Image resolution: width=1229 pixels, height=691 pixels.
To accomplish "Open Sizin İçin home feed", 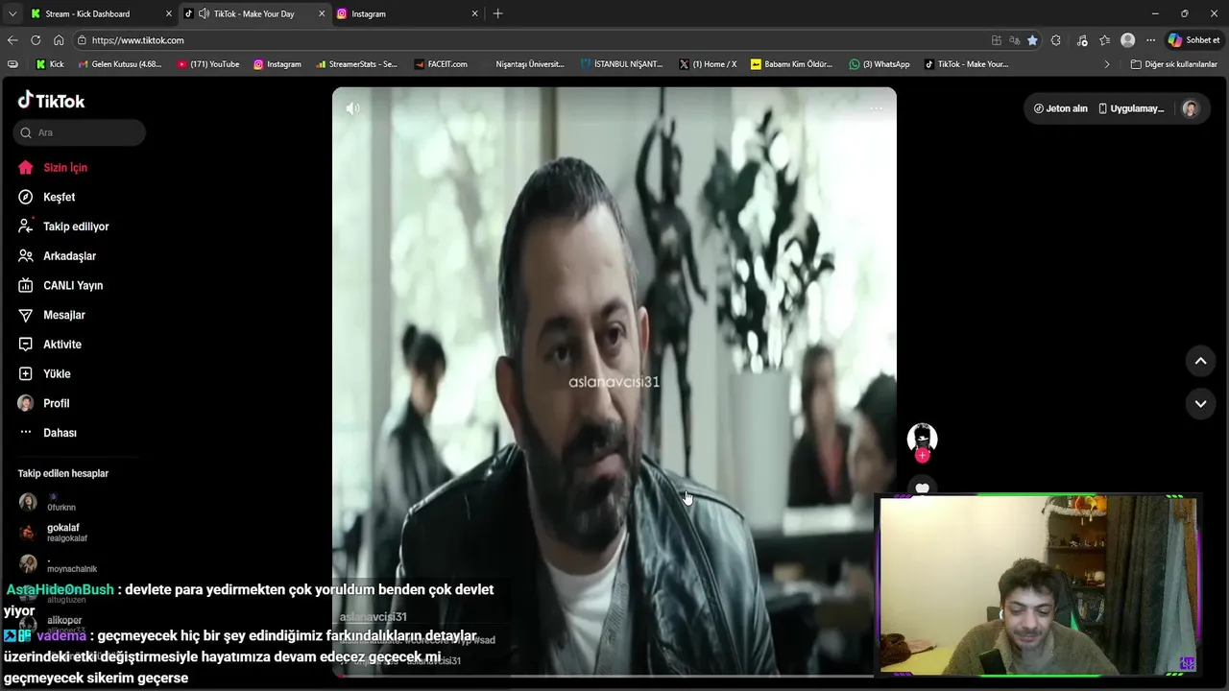I will coord(65,168).
